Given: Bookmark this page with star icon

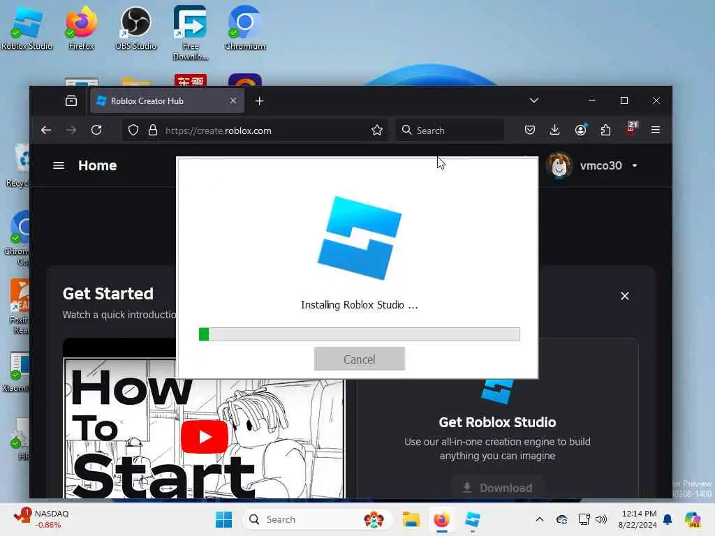Looking at the screenshot, I should 377,131.
